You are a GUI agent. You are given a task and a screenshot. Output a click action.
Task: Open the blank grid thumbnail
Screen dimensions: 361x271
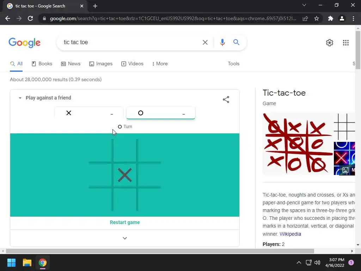coord(344,127)
